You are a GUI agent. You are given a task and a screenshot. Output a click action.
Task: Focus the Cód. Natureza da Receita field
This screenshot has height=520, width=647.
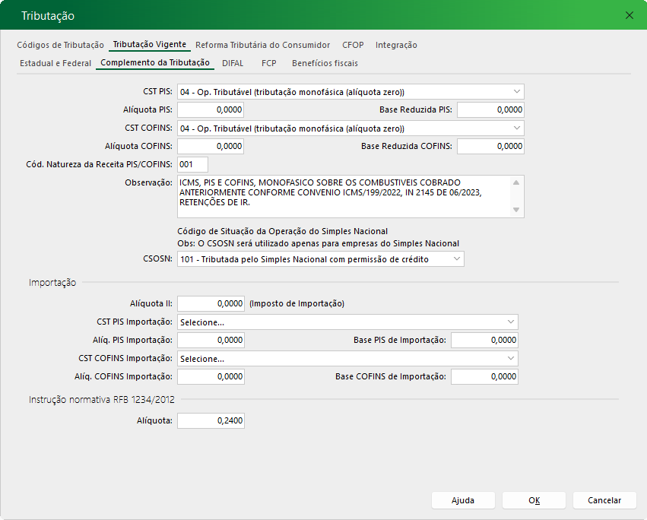pyautogui.click(x=192, y=164)
